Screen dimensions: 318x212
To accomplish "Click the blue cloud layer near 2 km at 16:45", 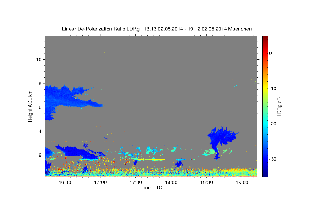I will point(77,152).
